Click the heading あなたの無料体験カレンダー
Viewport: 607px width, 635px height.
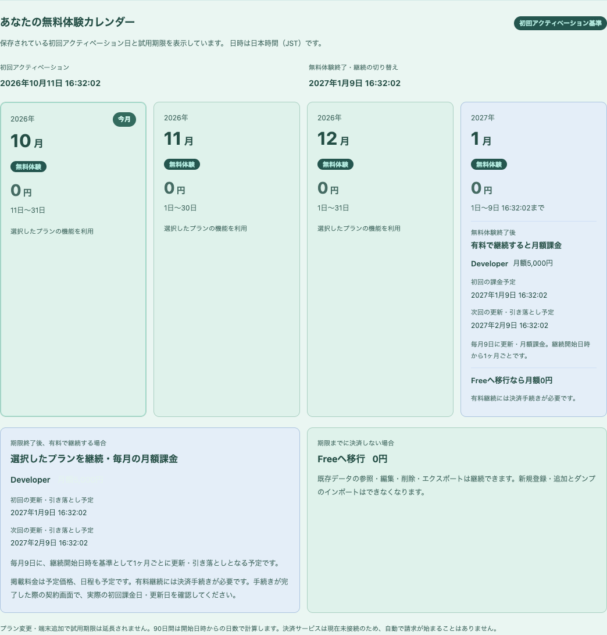(x=67, y=22)
